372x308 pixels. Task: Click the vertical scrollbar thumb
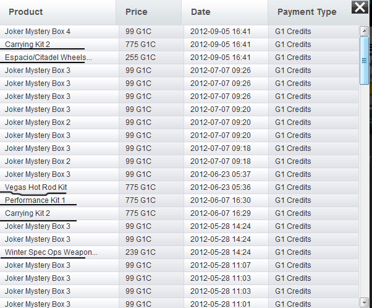(x=364, y=61)
